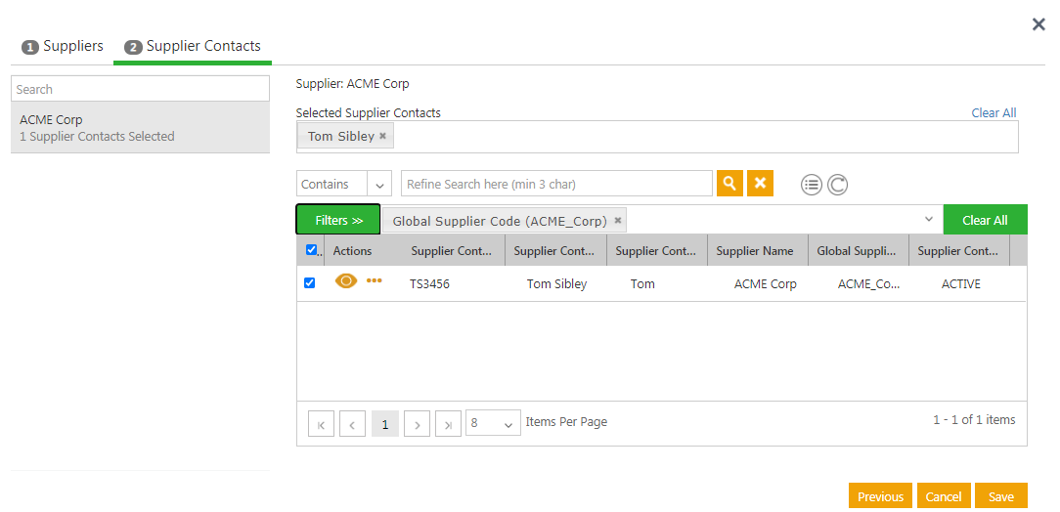This screenshot has width=1060, height=512.
Task: Toggle the select-all header checkbox
Action: click(311, 250)
